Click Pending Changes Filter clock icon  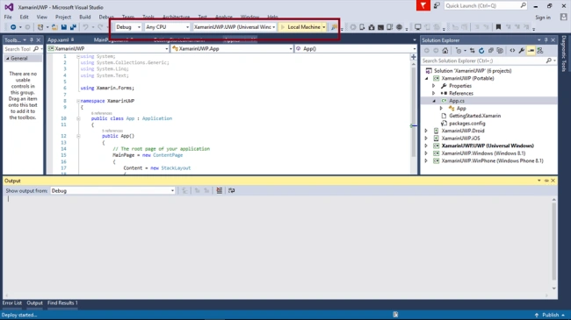[459, 51]
